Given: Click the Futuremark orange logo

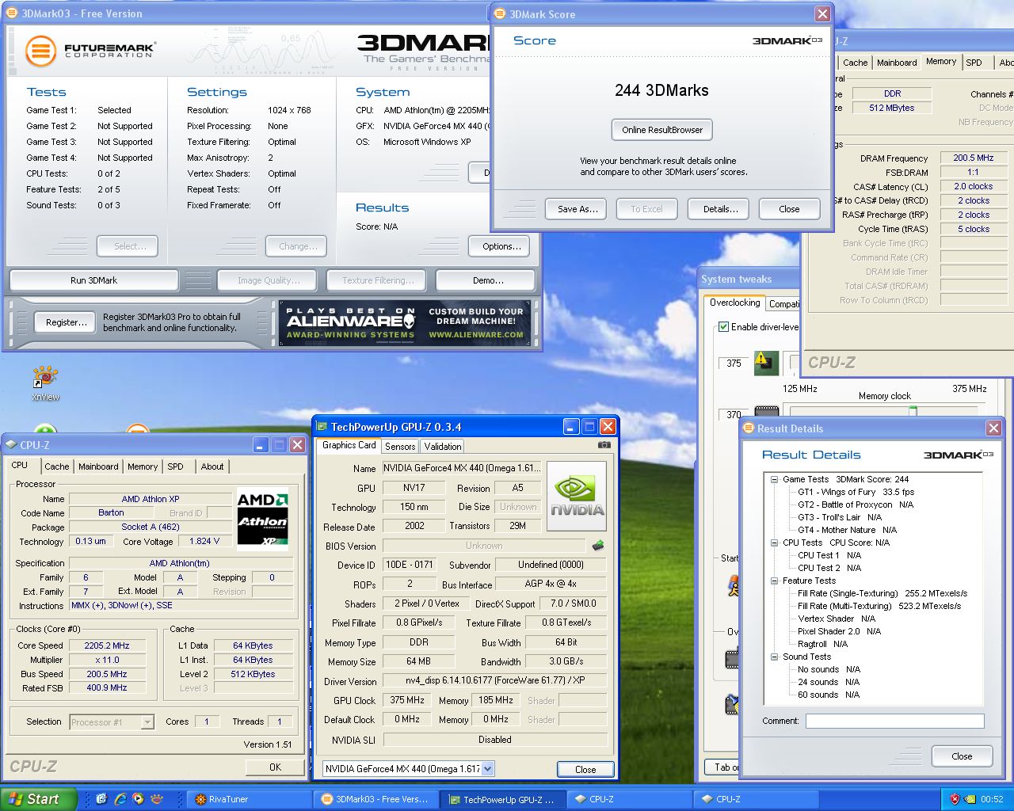Looking at the screenshot, I should [x=40, y=51].
